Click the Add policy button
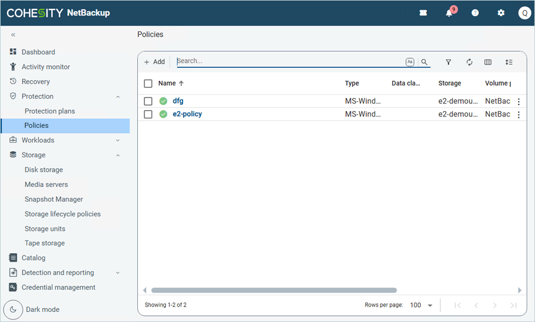The image size is (535, 322). [155, 62]
